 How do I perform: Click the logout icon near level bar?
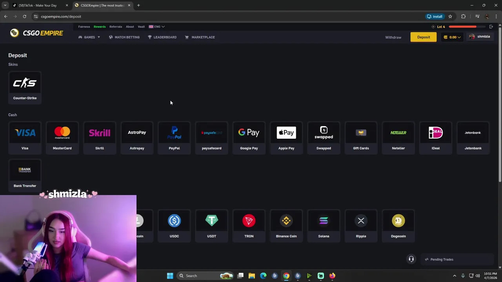(491, 27)
